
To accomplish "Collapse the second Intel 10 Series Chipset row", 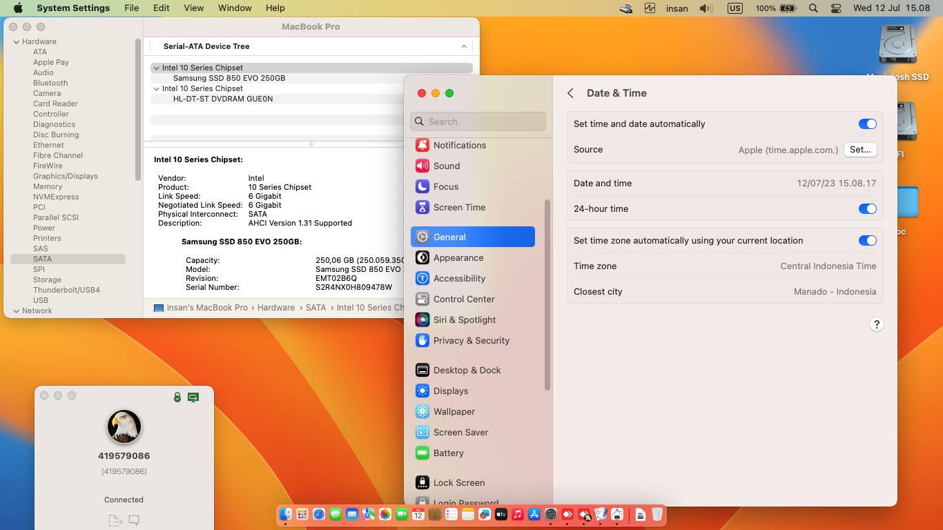I will [157, 89].
